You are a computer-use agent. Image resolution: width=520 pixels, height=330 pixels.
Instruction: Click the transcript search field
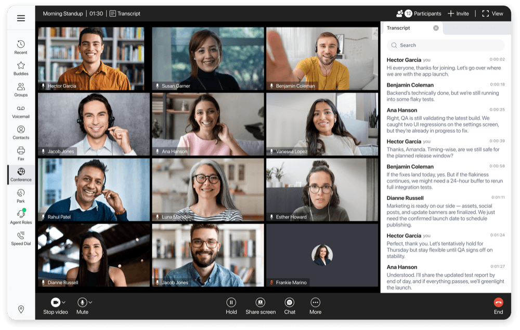[x=446, y=45]
